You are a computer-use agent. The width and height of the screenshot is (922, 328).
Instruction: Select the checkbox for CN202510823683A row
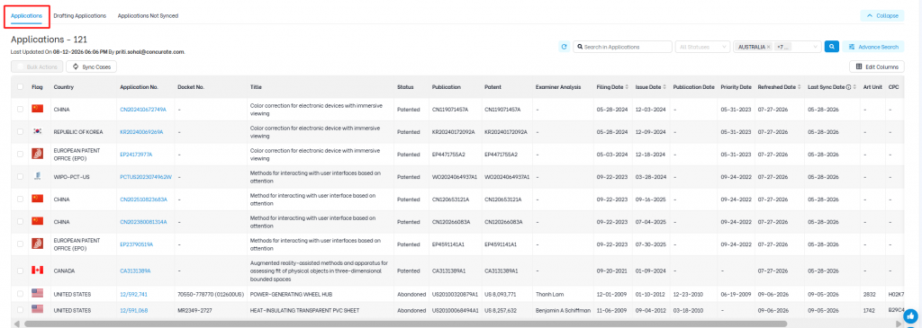coord(21,199)
